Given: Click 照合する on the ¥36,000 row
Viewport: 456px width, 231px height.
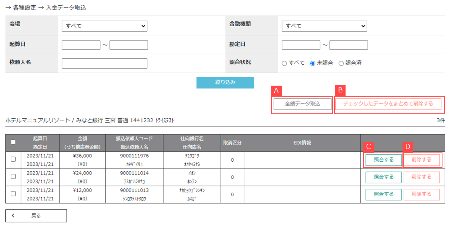Looking at the screenshot, I should 383,159.
